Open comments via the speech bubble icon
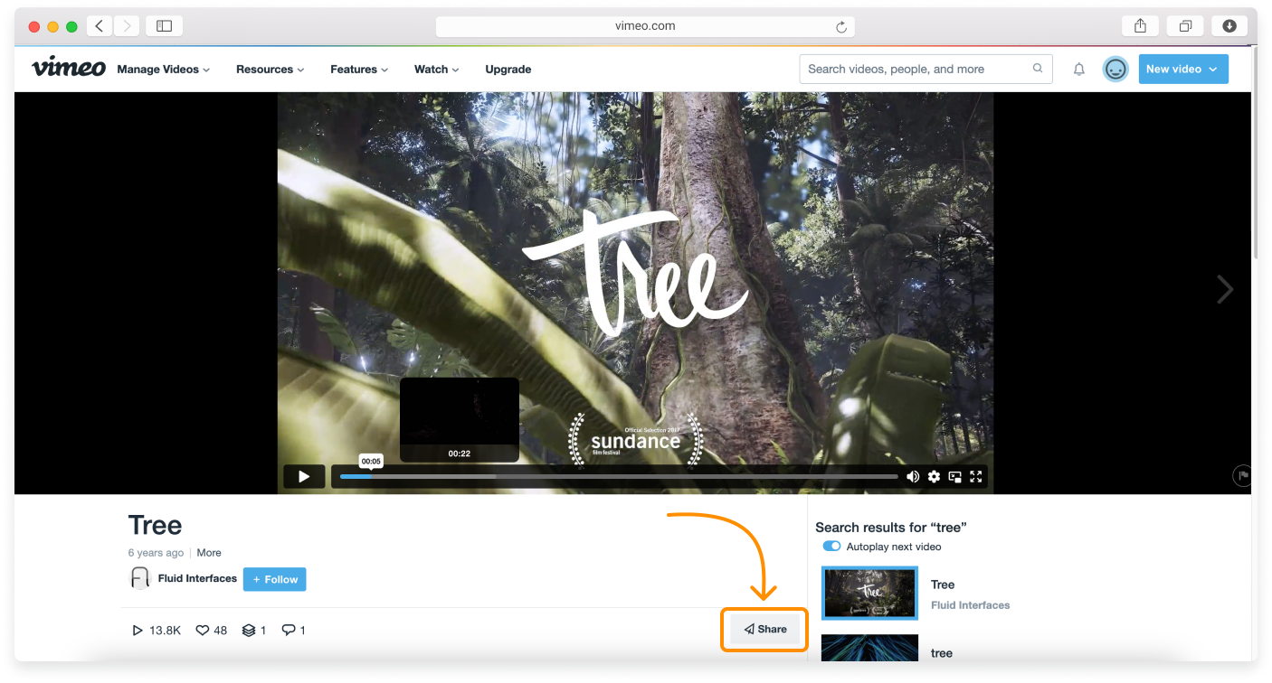The width and height of the screenshot is (1272, 683). coord(287,630)
